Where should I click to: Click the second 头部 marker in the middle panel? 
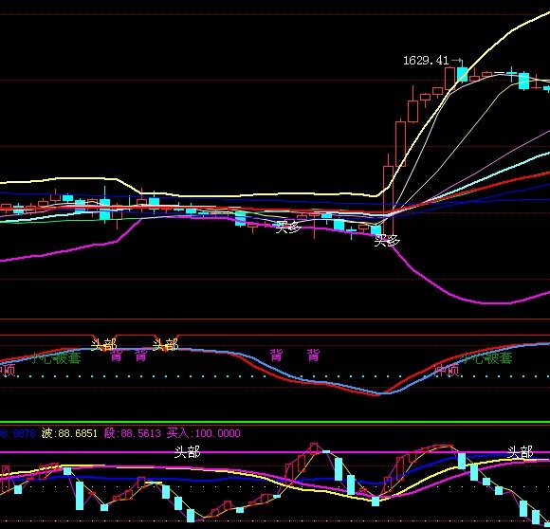tap(166, 345)
